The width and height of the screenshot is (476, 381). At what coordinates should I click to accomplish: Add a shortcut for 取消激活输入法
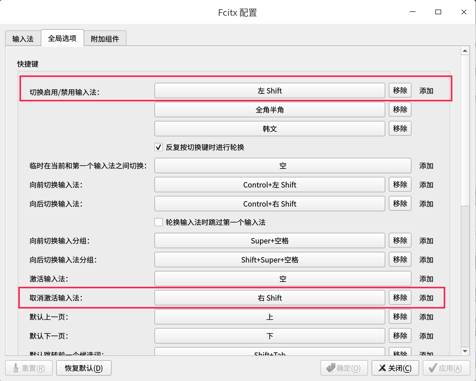426,298
